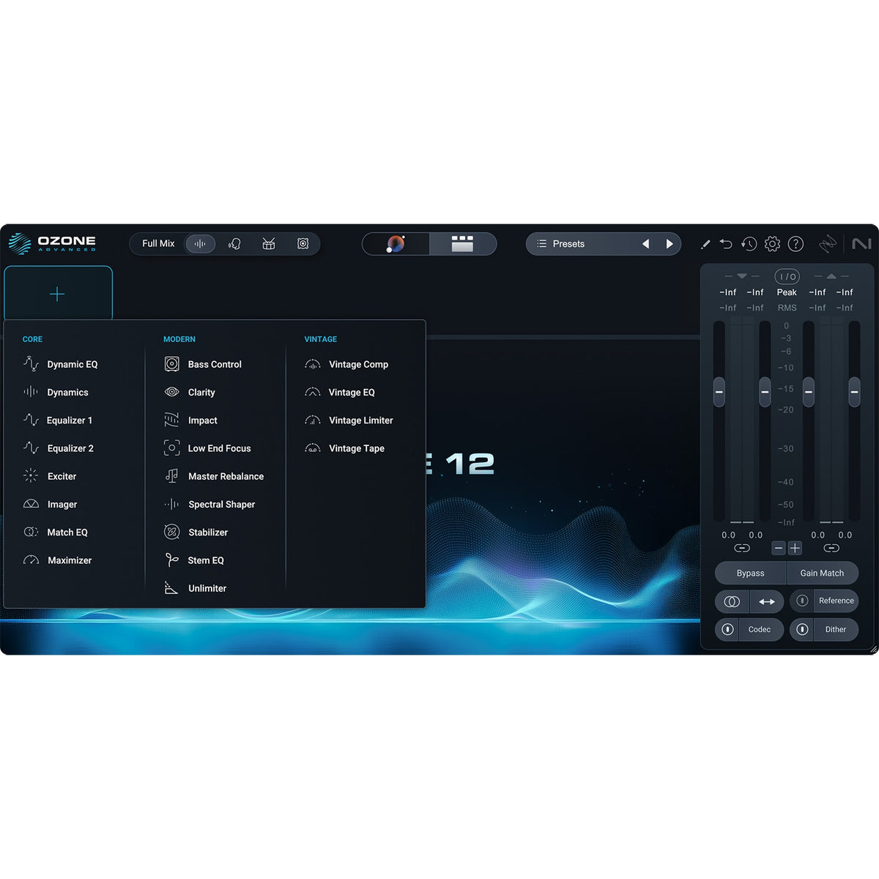Click the iZotope logo icon
879x879 pixels.
click(828, 244)
